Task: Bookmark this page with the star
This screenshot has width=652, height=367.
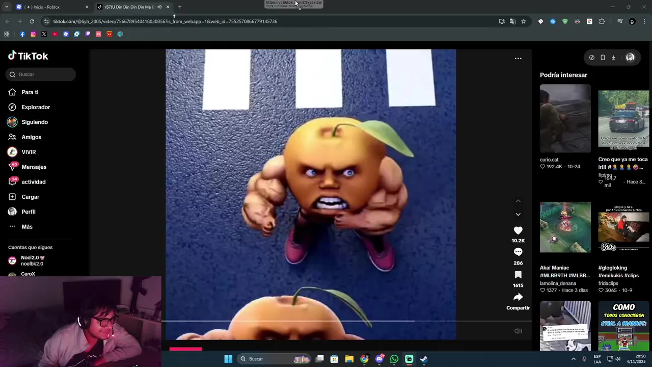Action: [523, 21]
